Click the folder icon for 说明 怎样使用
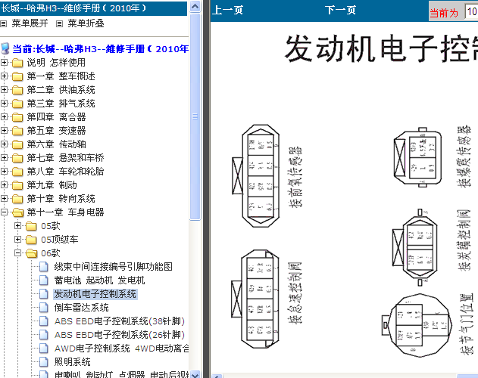478x378 pixels. 17,63
